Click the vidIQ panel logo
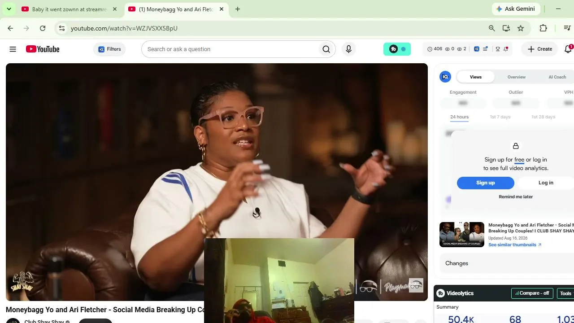This screenshot has width=574, height=323. point(445,77)
